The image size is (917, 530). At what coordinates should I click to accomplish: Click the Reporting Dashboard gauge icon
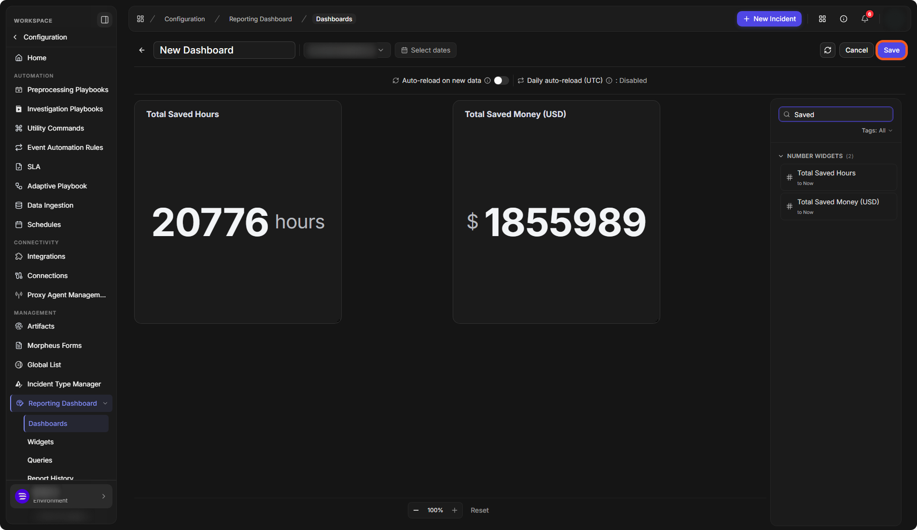click(x=20, y=403)
